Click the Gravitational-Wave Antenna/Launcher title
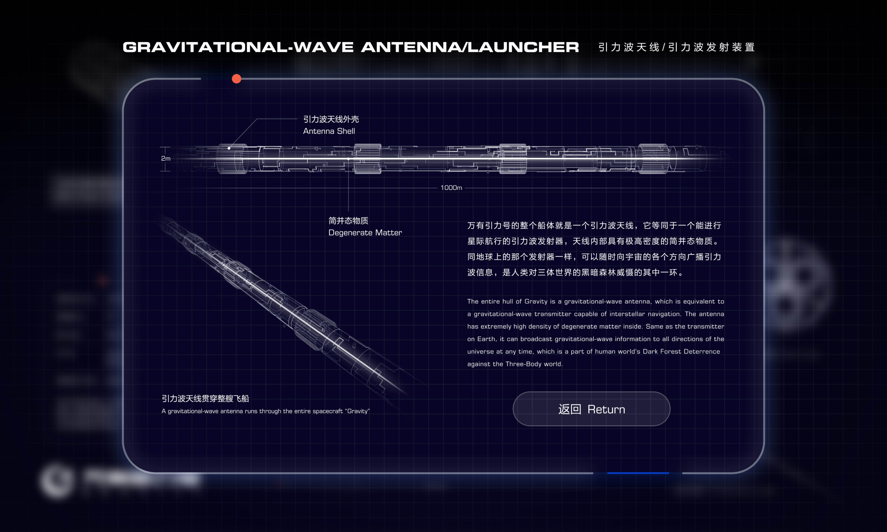887x532 pixels. tap(351, 47)
